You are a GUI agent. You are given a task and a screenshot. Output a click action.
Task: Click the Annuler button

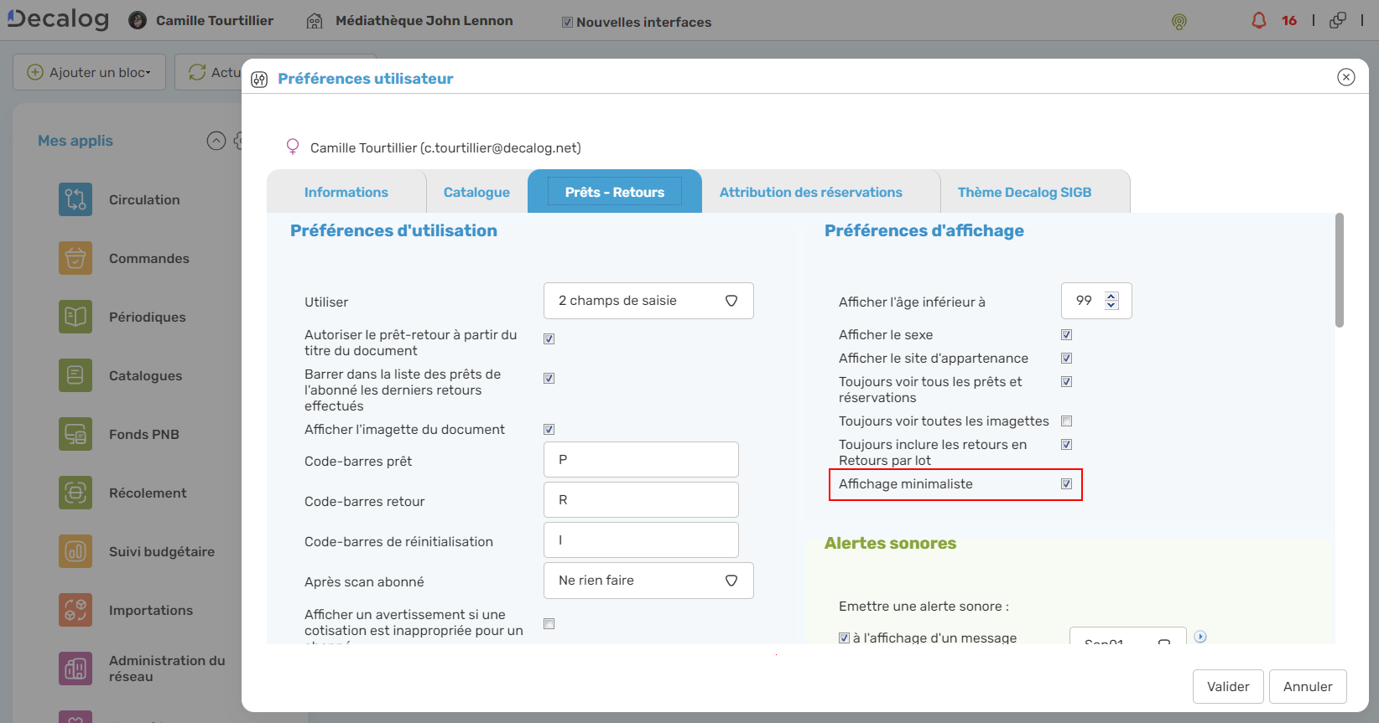1308,686
